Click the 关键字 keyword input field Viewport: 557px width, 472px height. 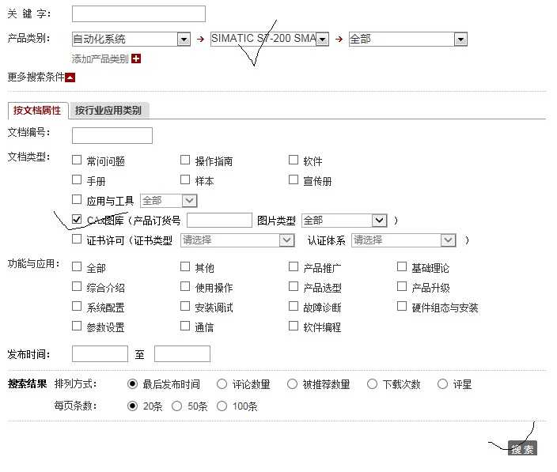click(x=138, y=14)
